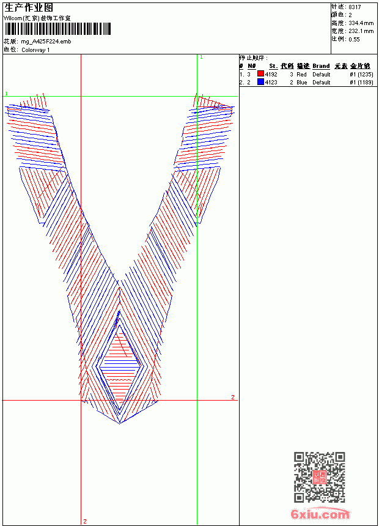379x526 pixels.
Task: Click the stitch count value 8317
Action: pyautogui.click(x=355, y=7)
